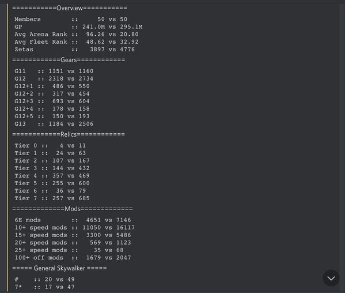Screen dimensions: 345x293
Task: Click the Relics section header
Action: (x=69, y=134)
